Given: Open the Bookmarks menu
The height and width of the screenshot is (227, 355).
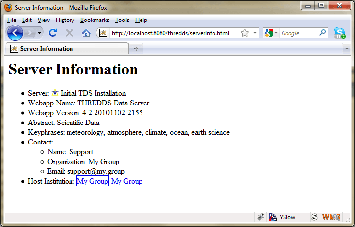Looking at the screenshot, I should pyautogui.click(x=95, y=20).
